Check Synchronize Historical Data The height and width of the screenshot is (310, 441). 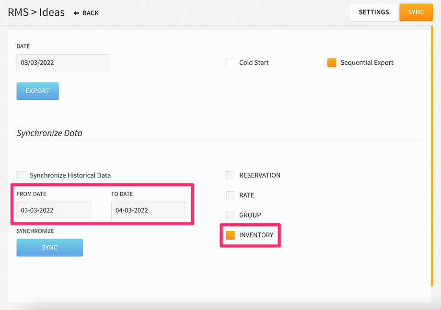(21, 175)
